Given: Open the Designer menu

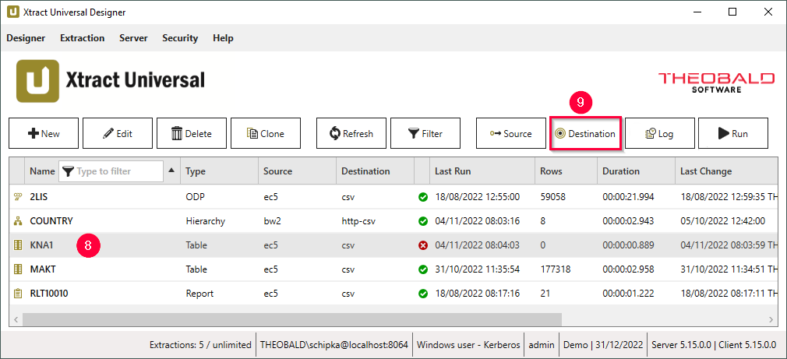Looking at the screenshot, I should coord(26,38).
